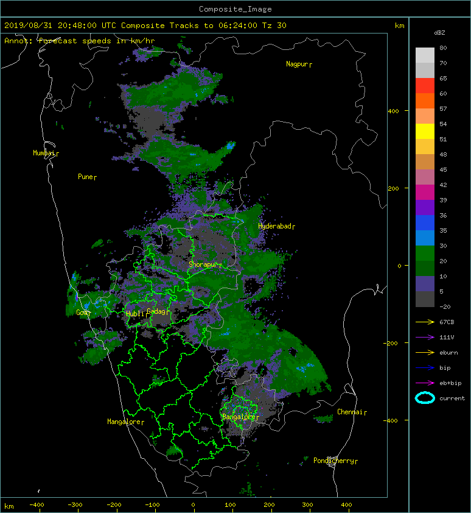
Task: Click the 65 dBZ red color swatch
Action: click(425, 85)
